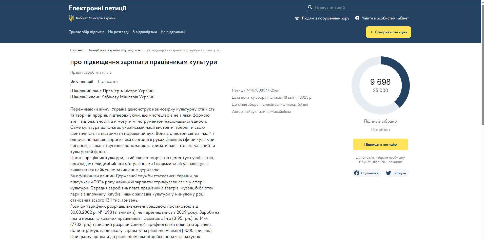
Task: Enable Людям із порушенням зору mode
Action: tap(325, 18)
